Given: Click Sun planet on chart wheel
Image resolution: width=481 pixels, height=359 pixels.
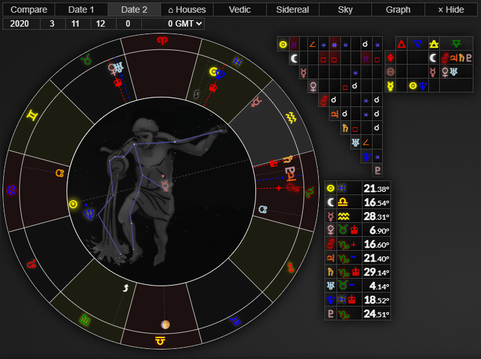Looking at the screenshot, I should point(74,204).
